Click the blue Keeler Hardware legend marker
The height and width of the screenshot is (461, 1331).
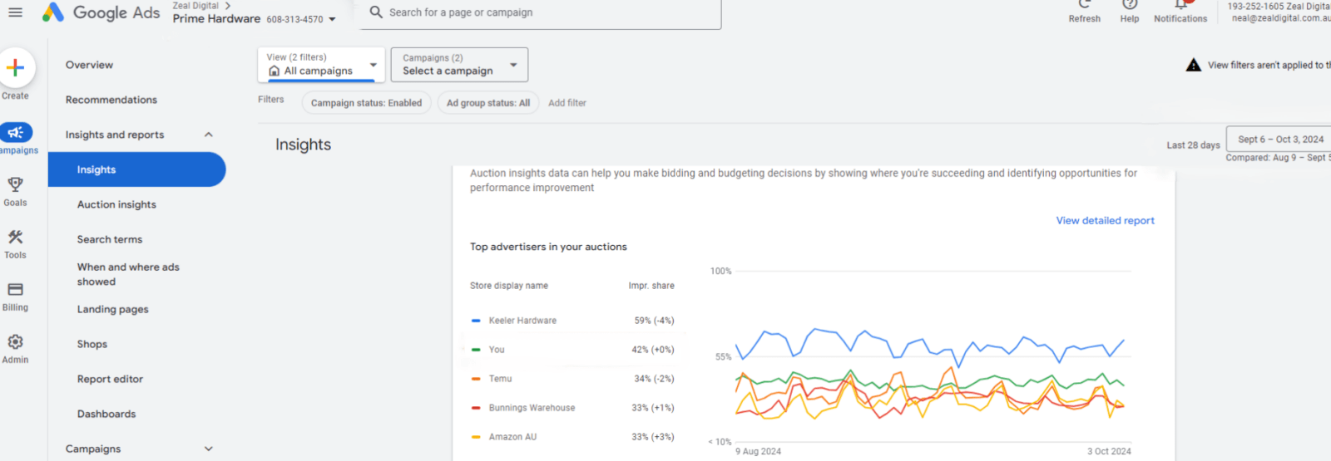click(476, 321)
